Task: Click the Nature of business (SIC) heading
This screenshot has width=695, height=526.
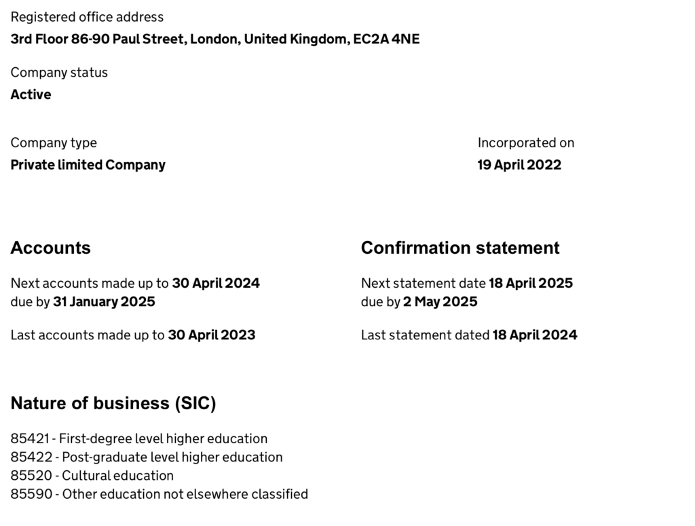Action: 113,403
